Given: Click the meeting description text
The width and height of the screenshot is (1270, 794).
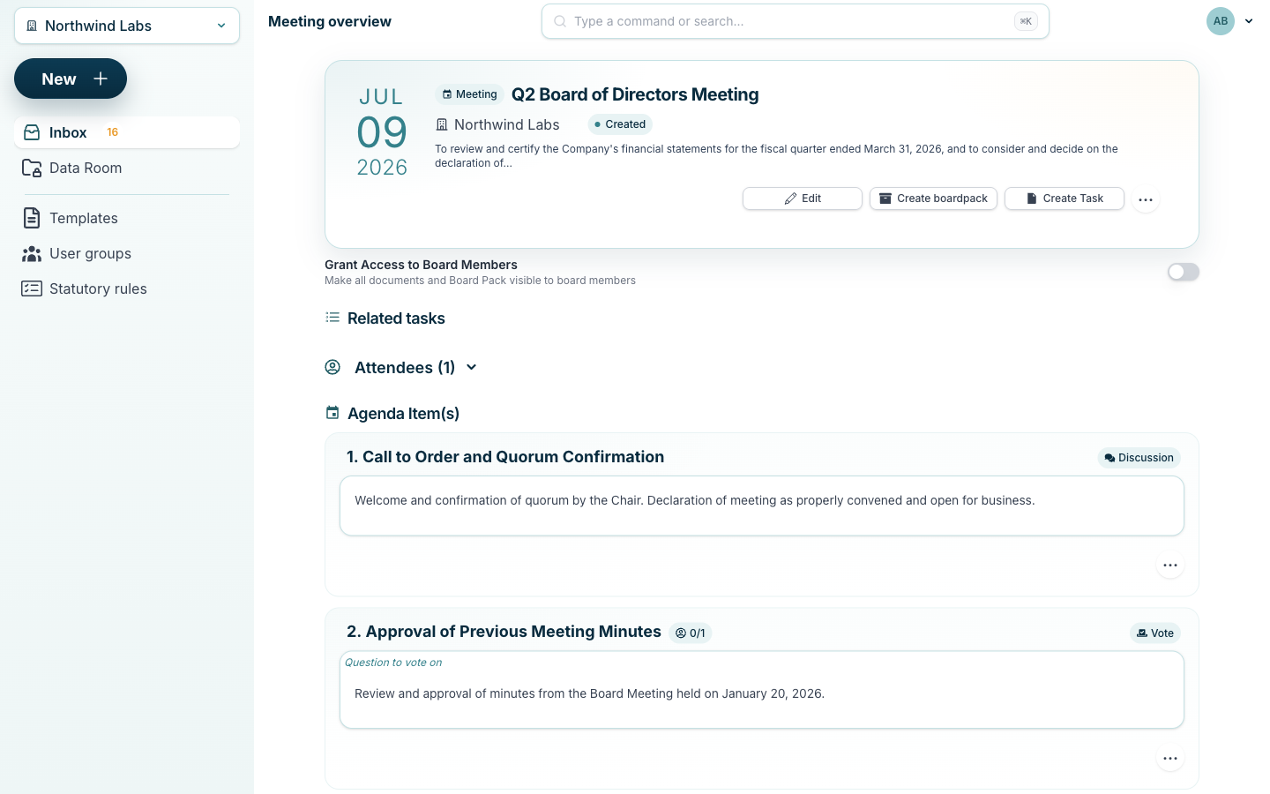Looking at the screenshot, I should (776, 156).
